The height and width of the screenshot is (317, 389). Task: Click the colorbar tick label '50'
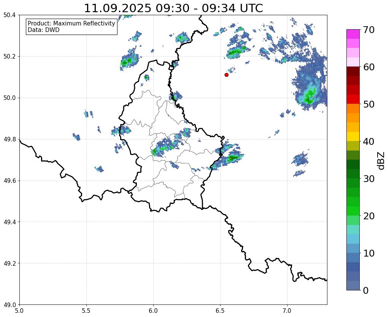click(x=369, y=104)
